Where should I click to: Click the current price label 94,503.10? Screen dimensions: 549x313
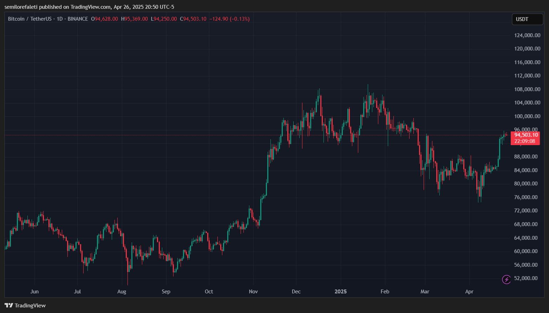pyautogui.click(x=526, y=135)
